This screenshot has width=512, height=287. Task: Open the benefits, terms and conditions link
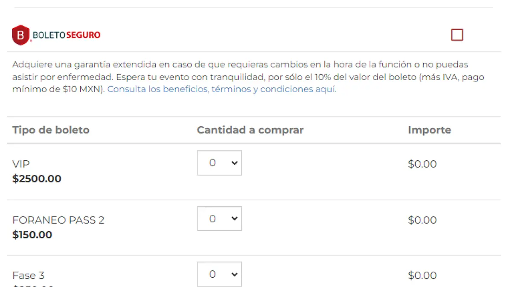click(221, 90)
